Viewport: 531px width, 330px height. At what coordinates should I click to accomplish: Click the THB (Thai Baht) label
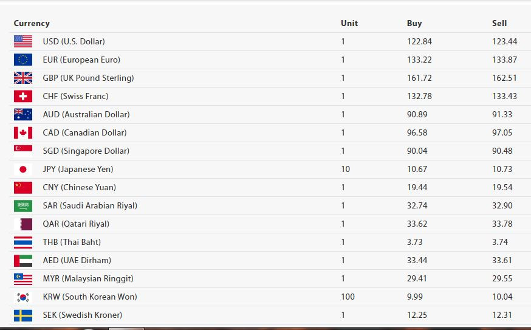click(72, 242)
